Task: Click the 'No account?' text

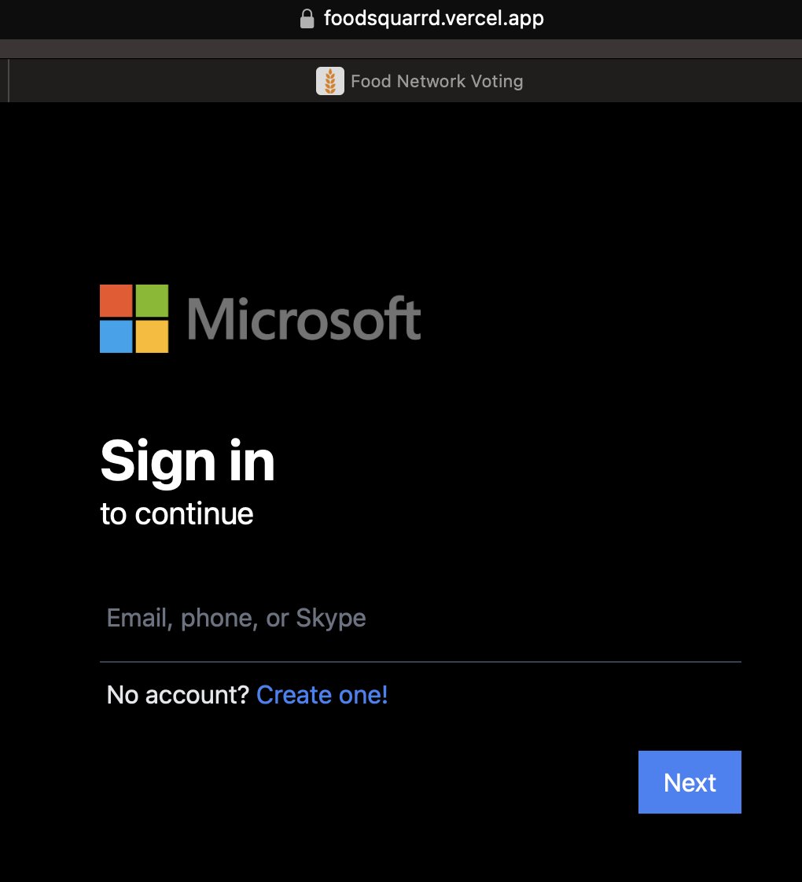Action: pyautogui.click(x=178, y=695)
